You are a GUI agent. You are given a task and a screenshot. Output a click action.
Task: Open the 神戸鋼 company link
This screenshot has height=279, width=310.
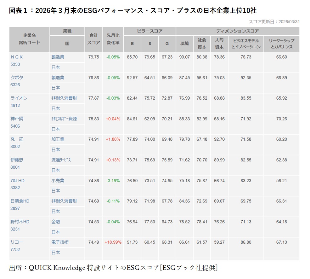coord(17,119)
